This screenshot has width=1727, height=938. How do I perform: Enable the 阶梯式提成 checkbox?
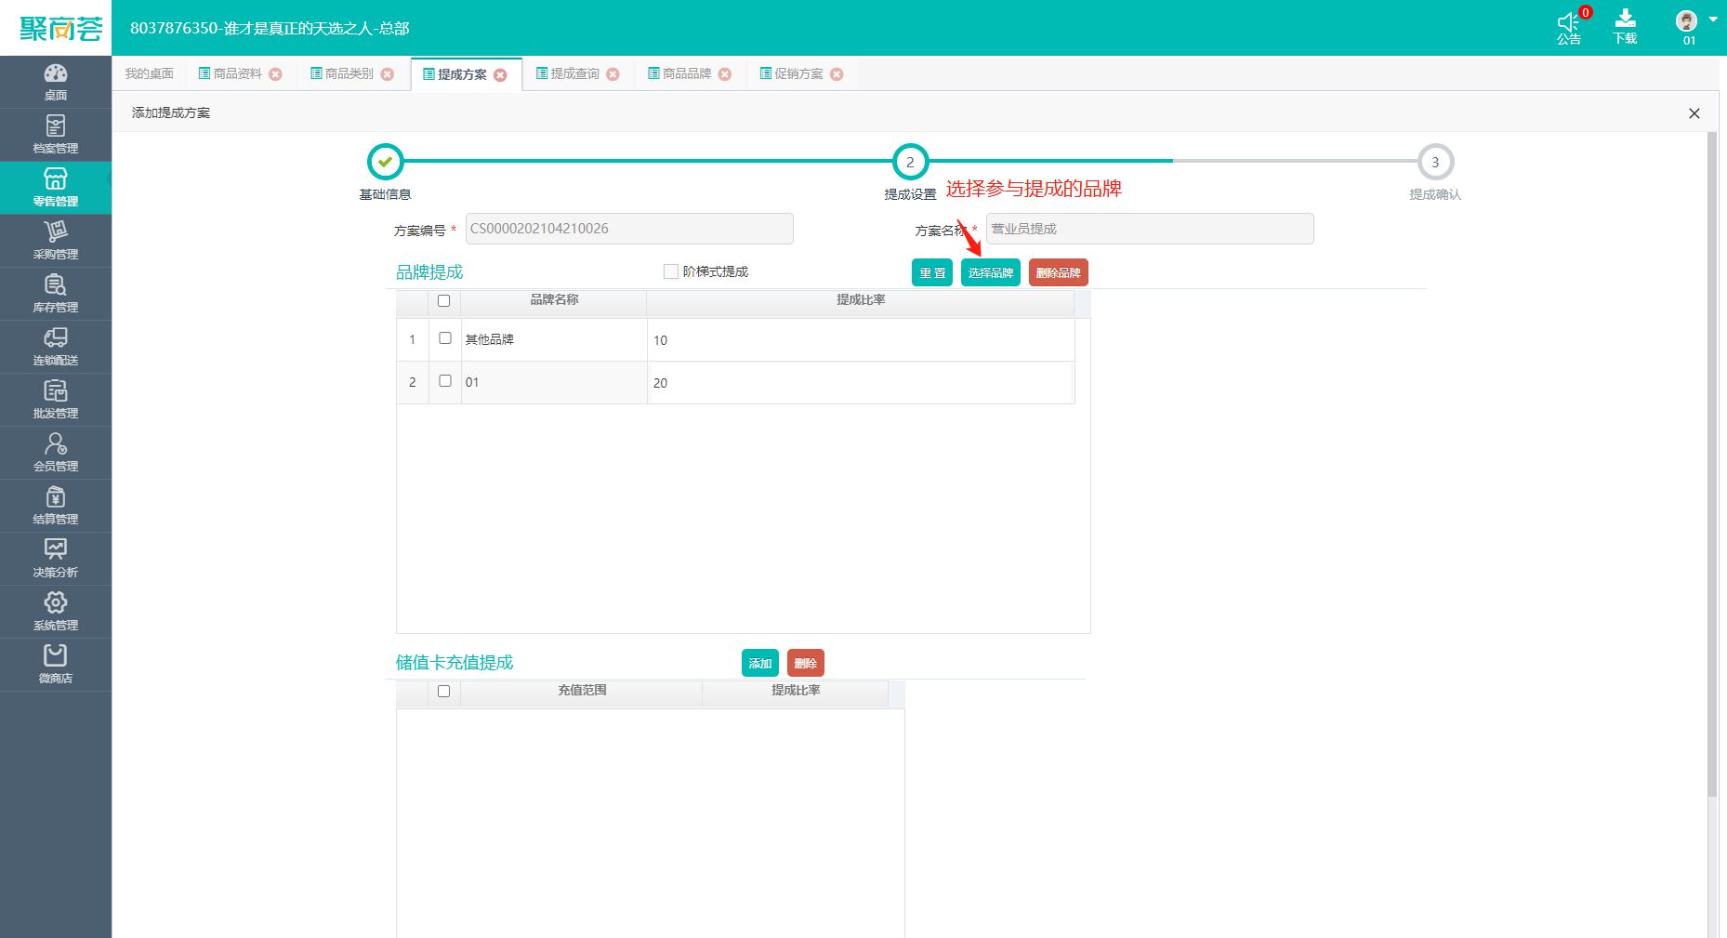670,271
